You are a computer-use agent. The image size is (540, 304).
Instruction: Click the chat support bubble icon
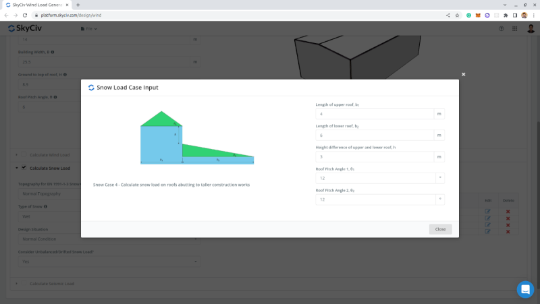(525, 289)
